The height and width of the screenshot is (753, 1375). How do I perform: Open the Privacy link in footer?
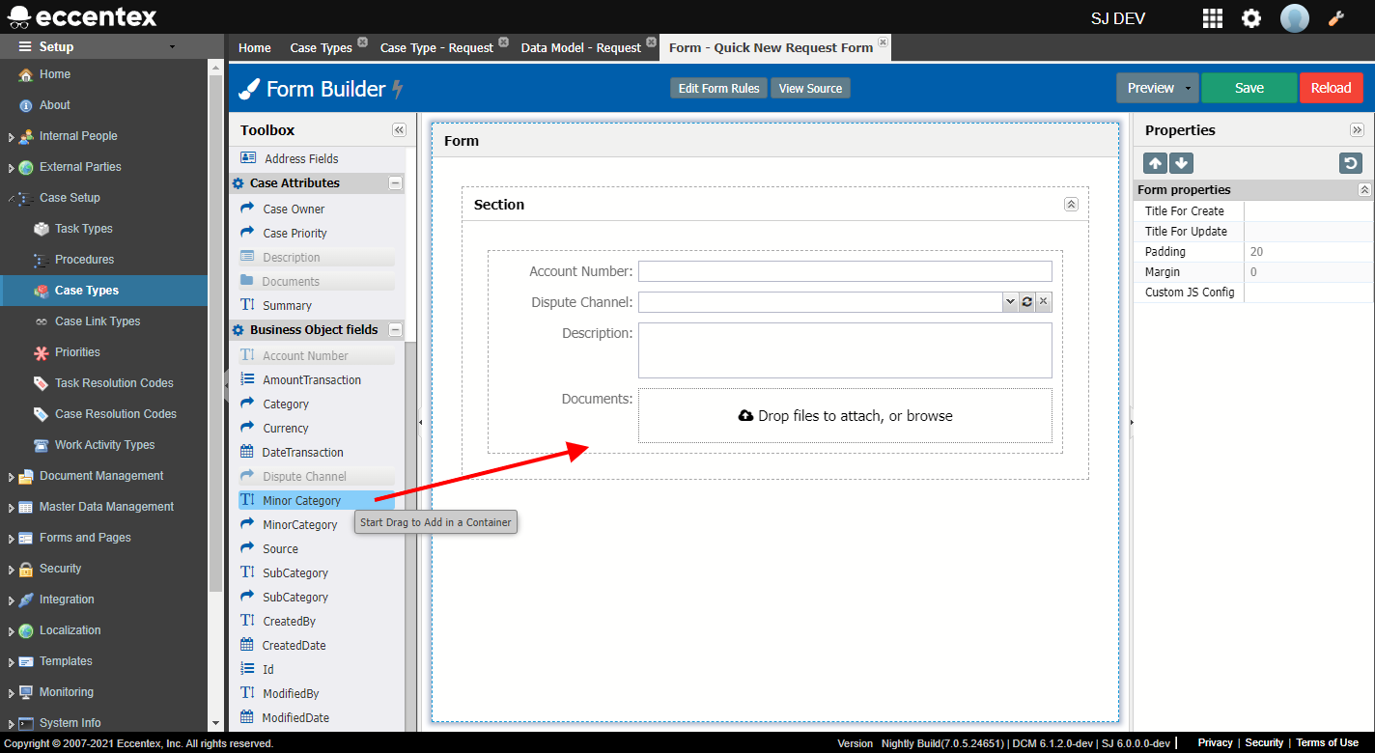(x=1215, y=743)
